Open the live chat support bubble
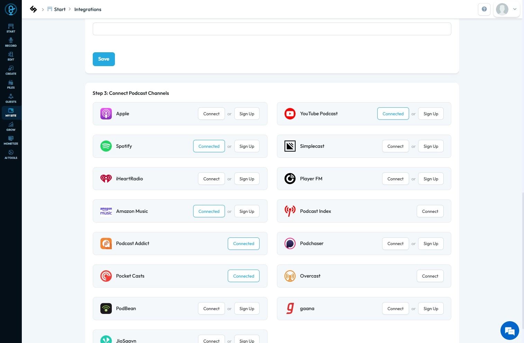The image size is (524, 343). 510,331
